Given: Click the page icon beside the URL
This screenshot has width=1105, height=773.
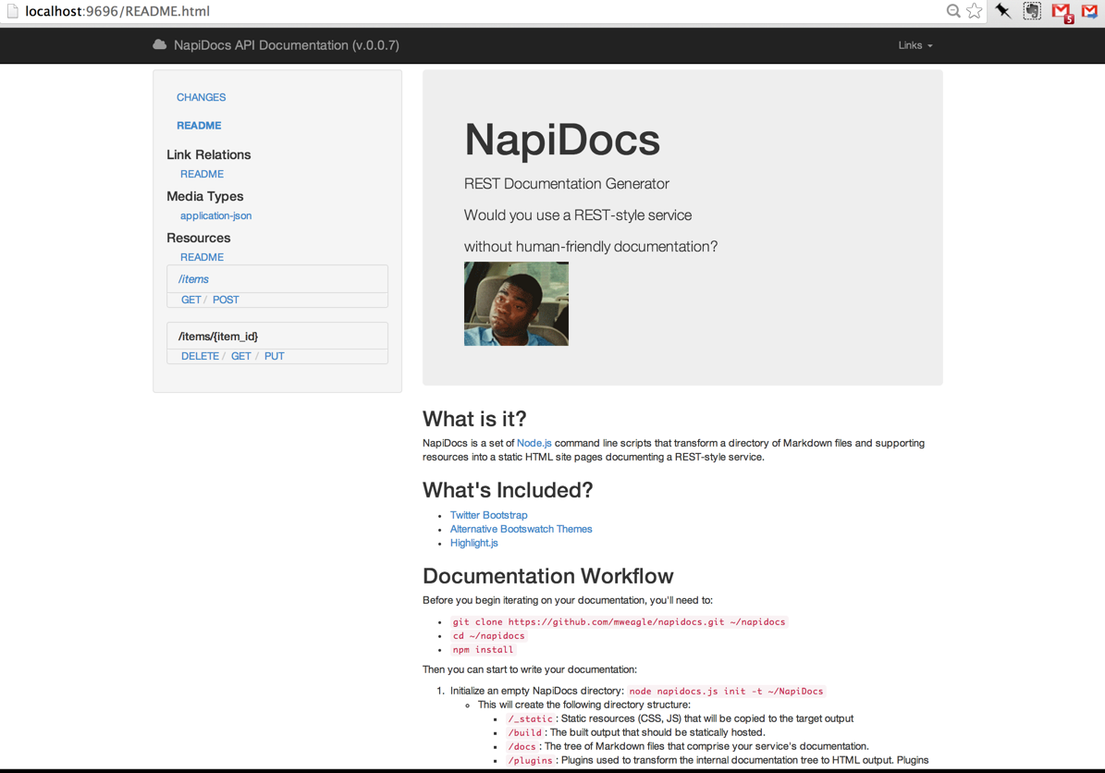Looking at the screenshot, I should click(12, 10).
